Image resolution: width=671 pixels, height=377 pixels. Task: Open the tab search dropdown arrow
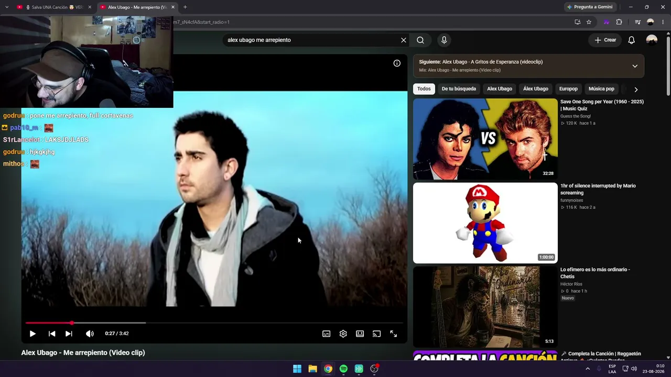tap(7, 7)
